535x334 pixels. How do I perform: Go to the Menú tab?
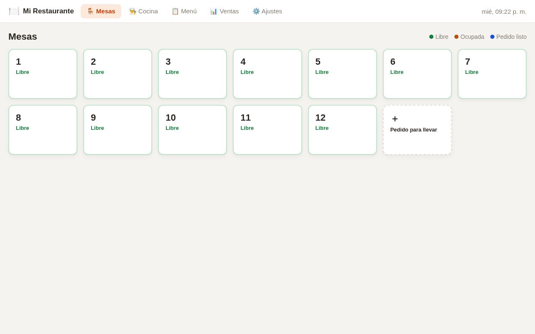point(184,11)
